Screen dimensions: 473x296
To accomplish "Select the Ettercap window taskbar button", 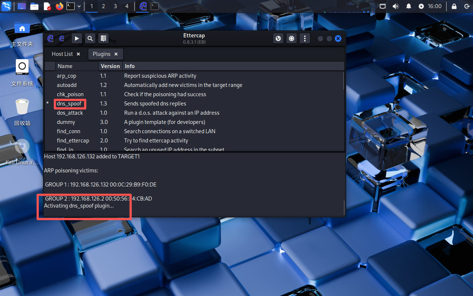I will click(143, 6).
